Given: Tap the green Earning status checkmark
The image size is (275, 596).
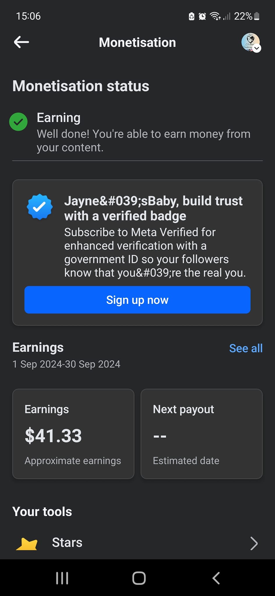Looking at the screenshot, I should point(18,122).
